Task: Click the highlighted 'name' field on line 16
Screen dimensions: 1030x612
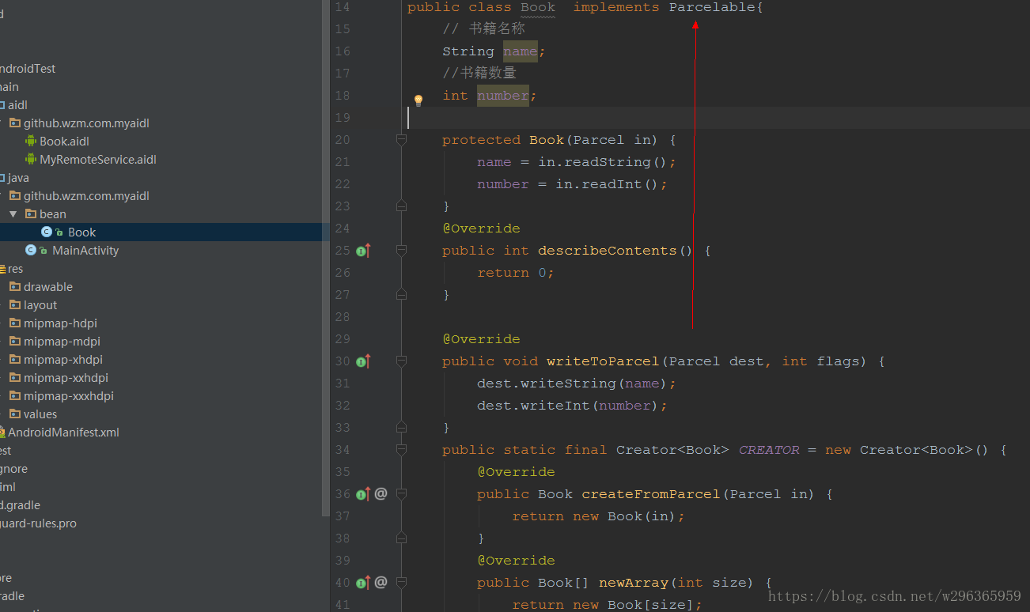Action: pos(521,51)
